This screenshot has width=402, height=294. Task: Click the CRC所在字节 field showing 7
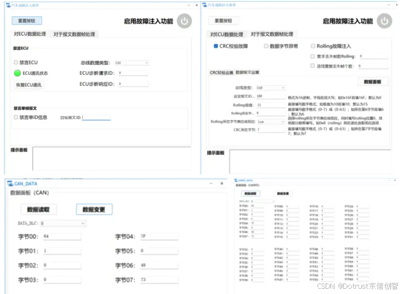pyautogui.click(x=271, y=129)
